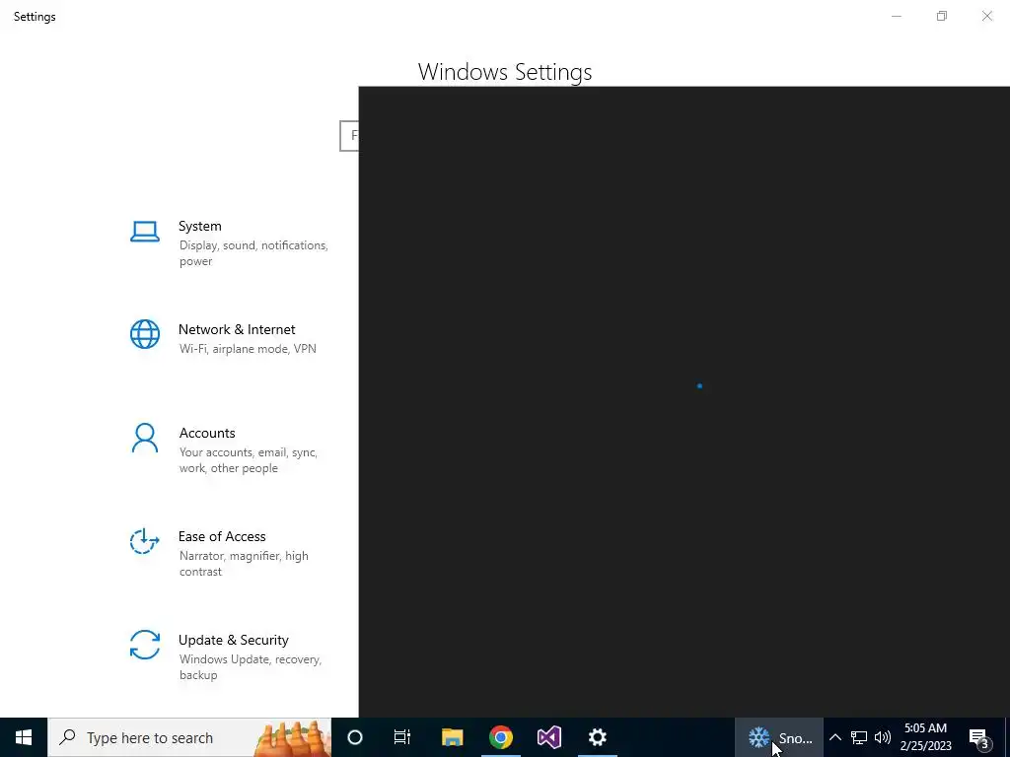Open Task View on the taskbar
Screen dimensions: 1010x757
click(x=402, y=737)
